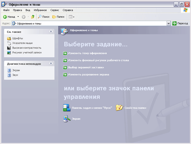Expand the address bar dropdown
191x144 pixels.
[x=168, y=23]
